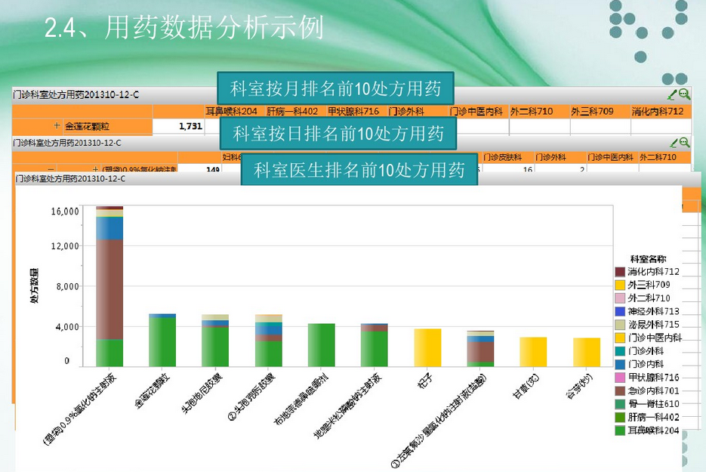Select the 科室按月排名前10处方用药 label
The height and width of the screenshot is (472, 706).
[335, 88]
